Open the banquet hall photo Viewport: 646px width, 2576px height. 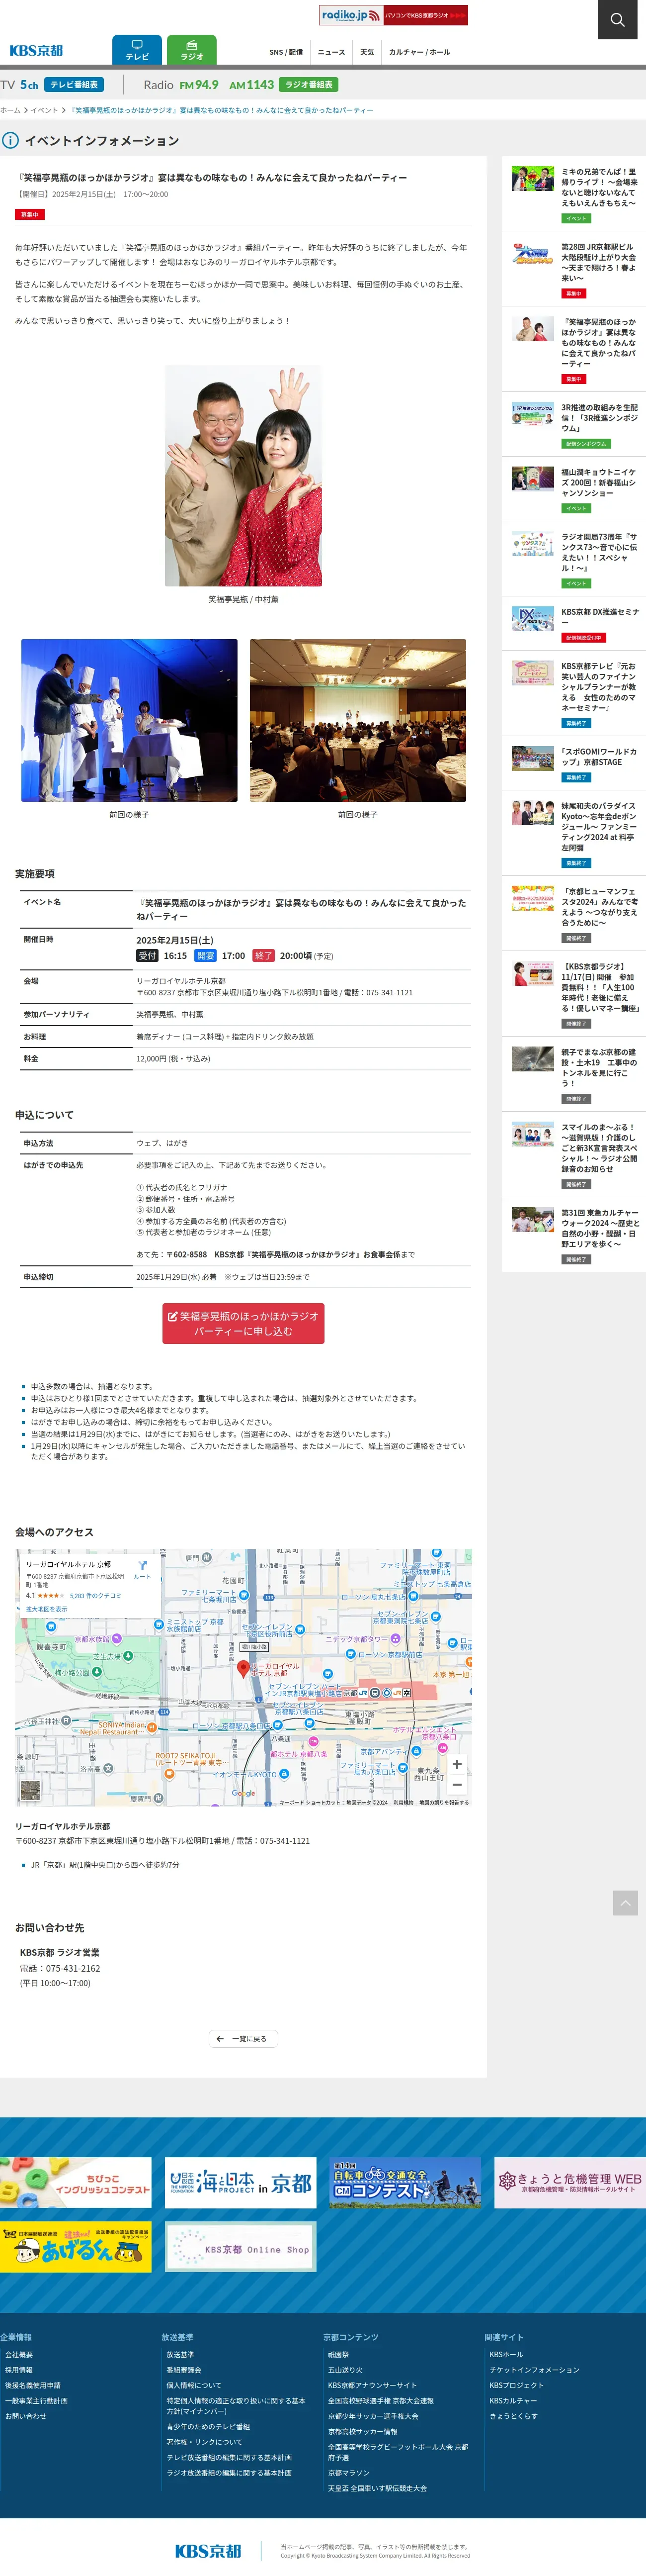point(357,720)
